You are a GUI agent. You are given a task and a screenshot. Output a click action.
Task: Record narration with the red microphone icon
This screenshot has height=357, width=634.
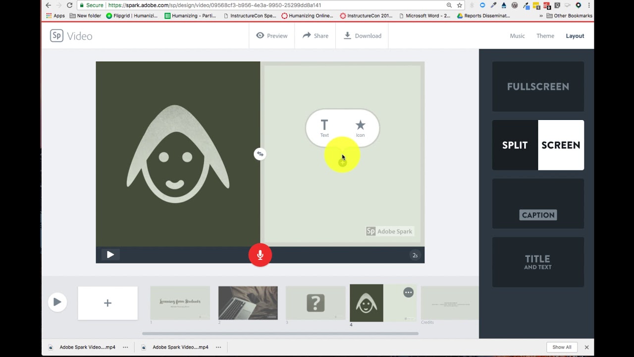click(x=260, y=255)
